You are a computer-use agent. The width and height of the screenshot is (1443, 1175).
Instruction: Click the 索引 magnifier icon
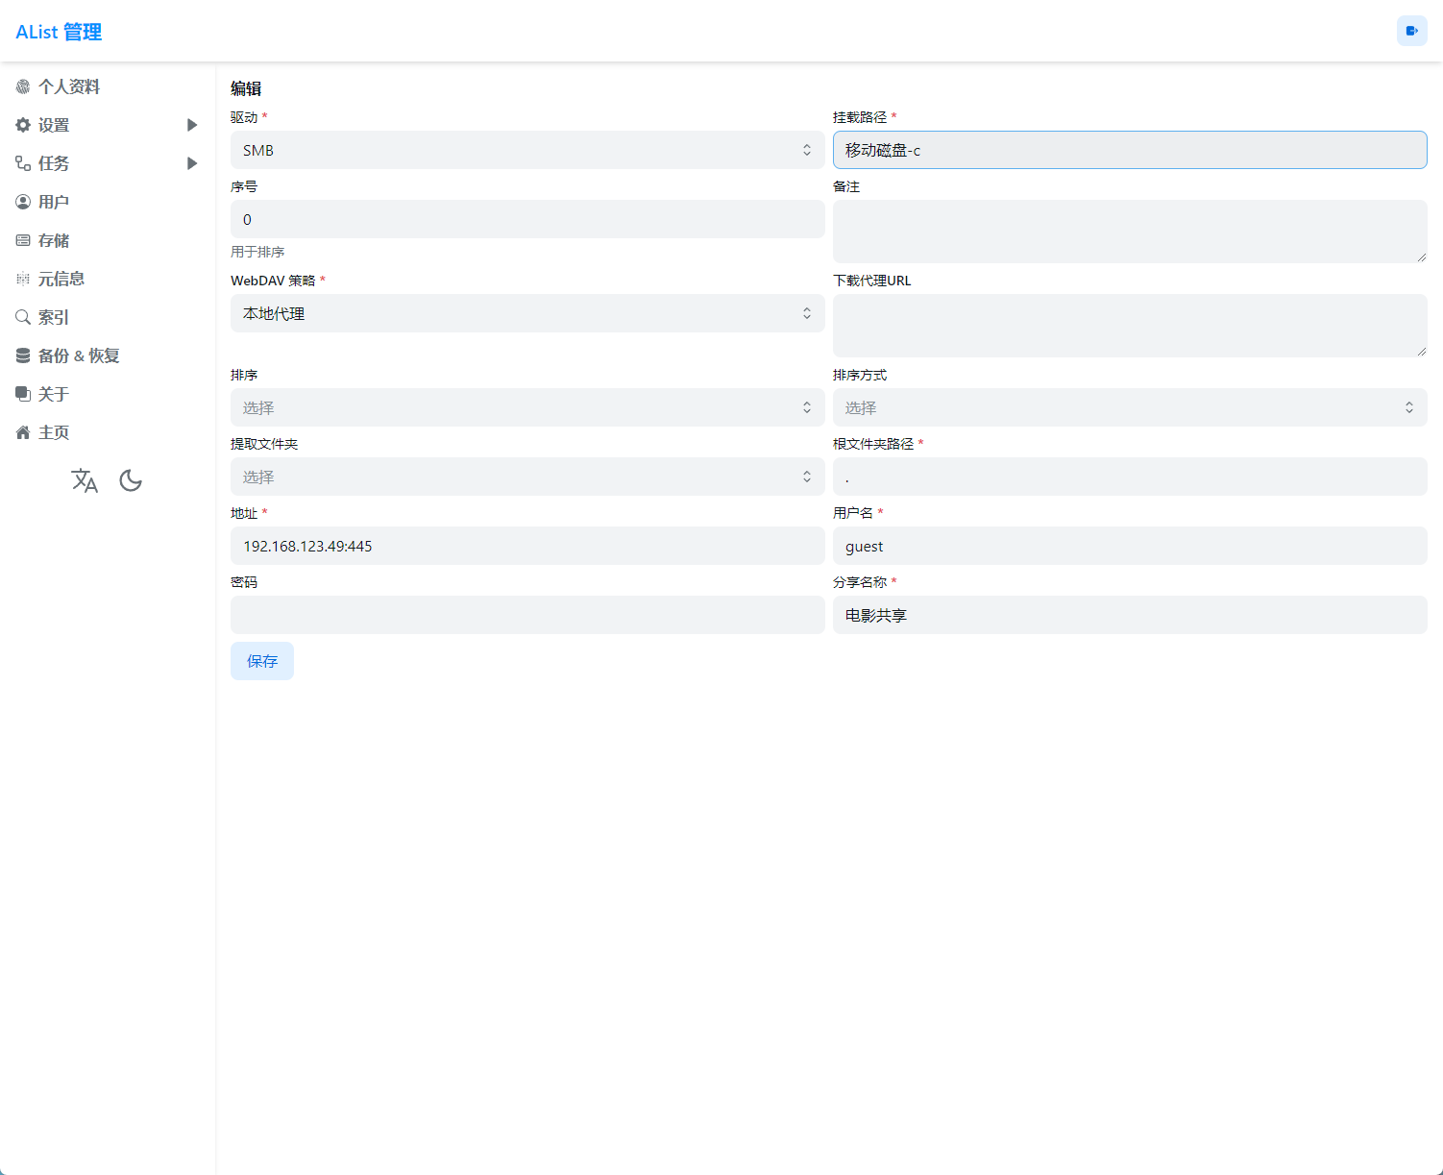click(23, 317)
